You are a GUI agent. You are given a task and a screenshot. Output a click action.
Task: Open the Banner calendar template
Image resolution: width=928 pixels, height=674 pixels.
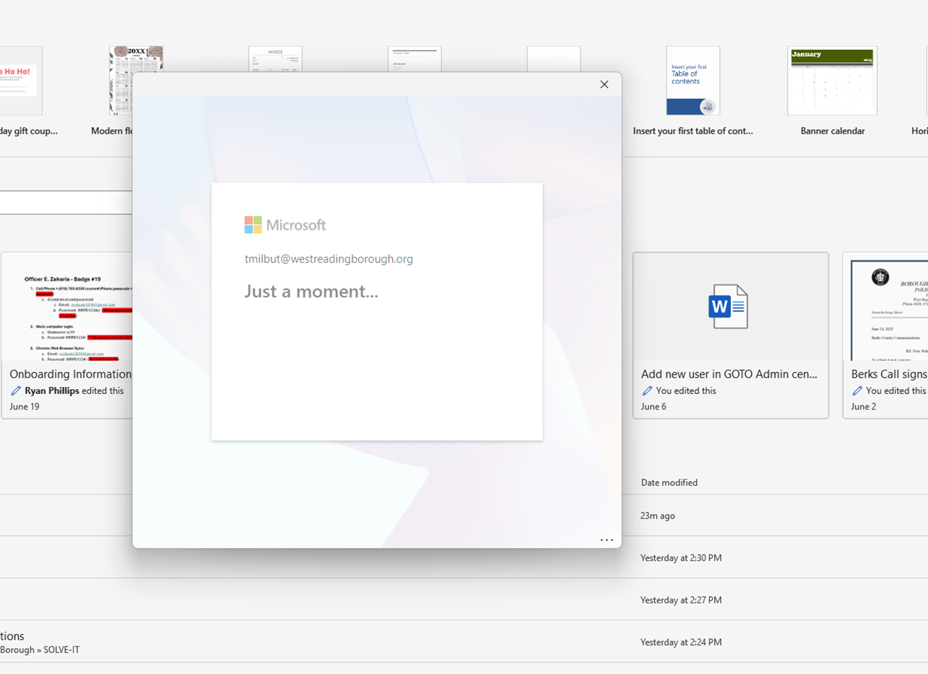click(832, 81)
